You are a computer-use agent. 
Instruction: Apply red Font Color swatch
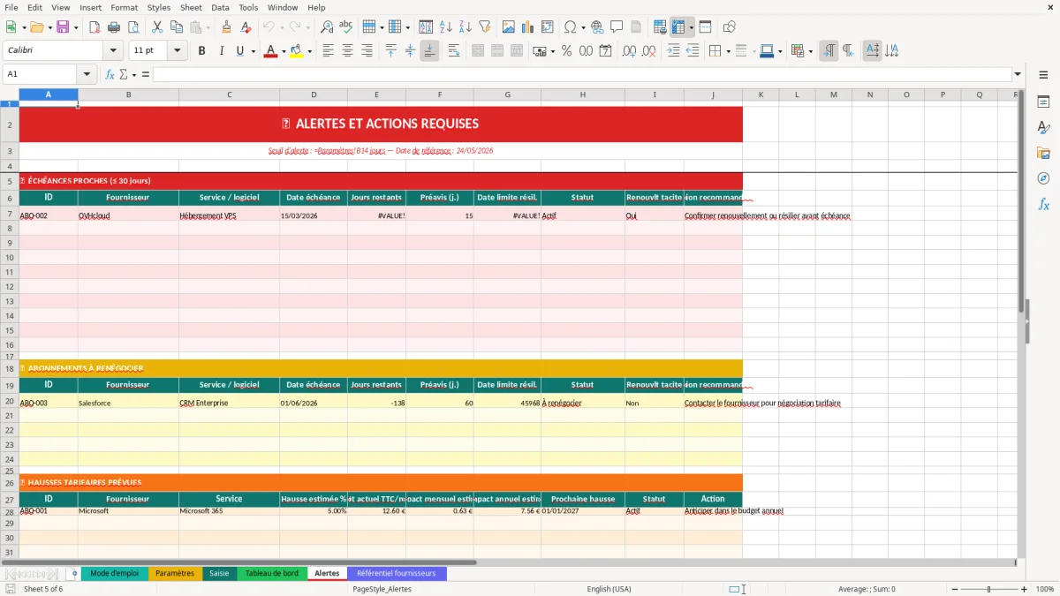270,51
